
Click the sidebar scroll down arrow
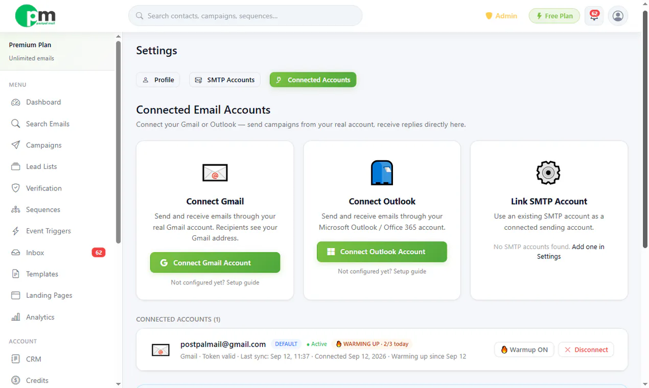click(119, 384)
